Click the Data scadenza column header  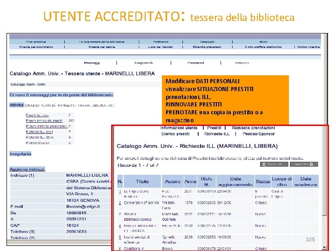306,181
